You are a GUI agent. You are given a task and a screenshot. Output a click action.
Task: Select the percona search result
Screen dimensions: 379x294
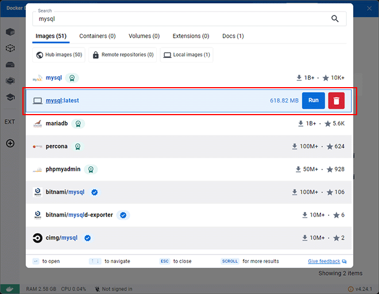(189, 146)
